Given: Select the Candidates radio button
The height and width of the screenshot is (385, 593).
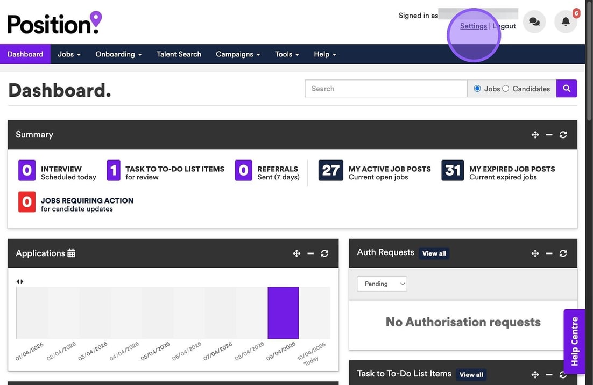Looking at the screenshot, I should (506, 89).
